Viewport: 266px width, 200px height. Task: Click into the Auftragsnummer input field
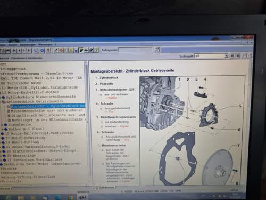coord(135,50)
